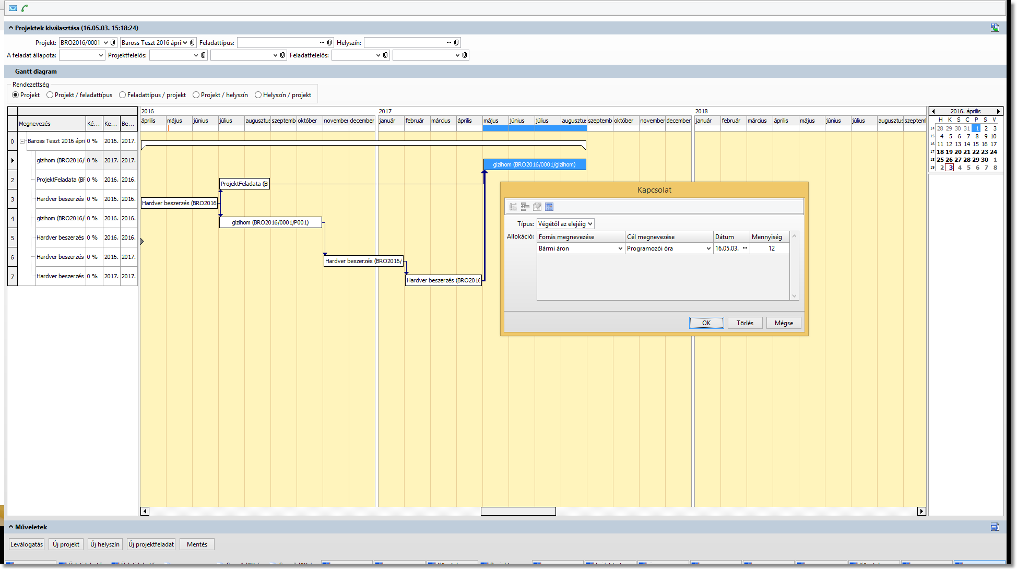This screenshot has width=1017, height=570.
Task: Click the envelope mail icon at top left
Action: tap(13, 8)
